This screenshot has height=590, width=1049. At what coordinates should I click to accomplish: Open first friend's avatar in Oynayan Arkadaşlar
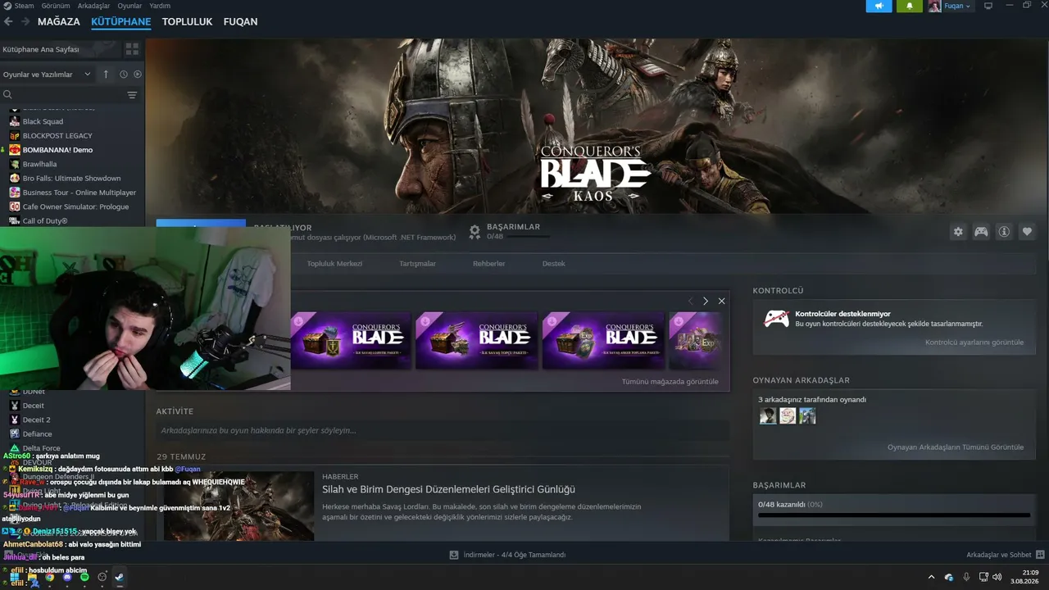768,416
